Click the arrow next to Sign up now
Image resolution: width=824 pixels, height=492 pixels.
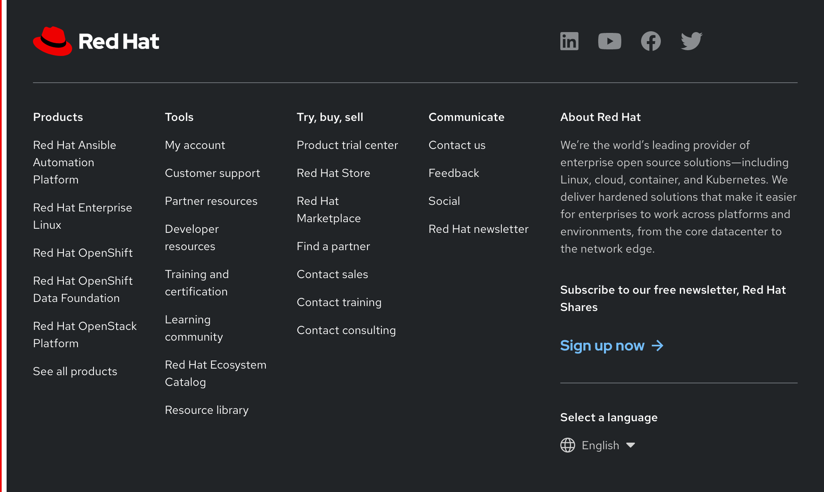[x=658, y=346]
